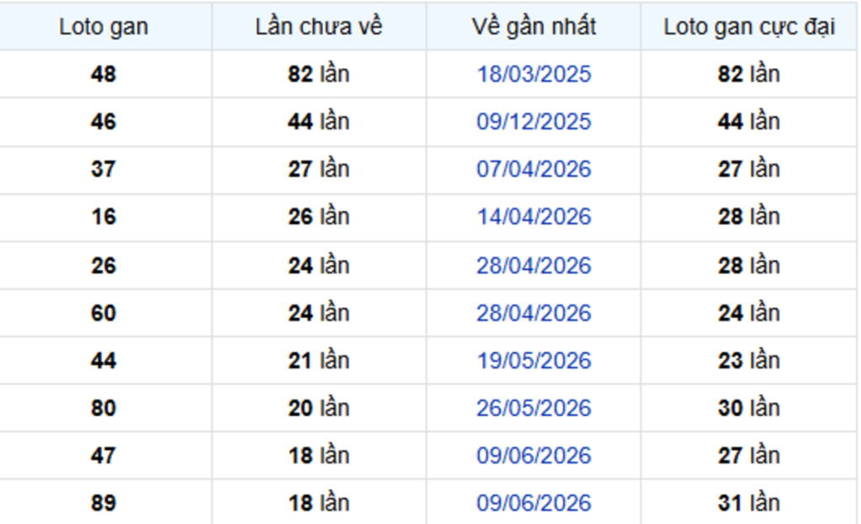
Task: Select loto number 37 in Loto gan column
Action: point(103,169)
